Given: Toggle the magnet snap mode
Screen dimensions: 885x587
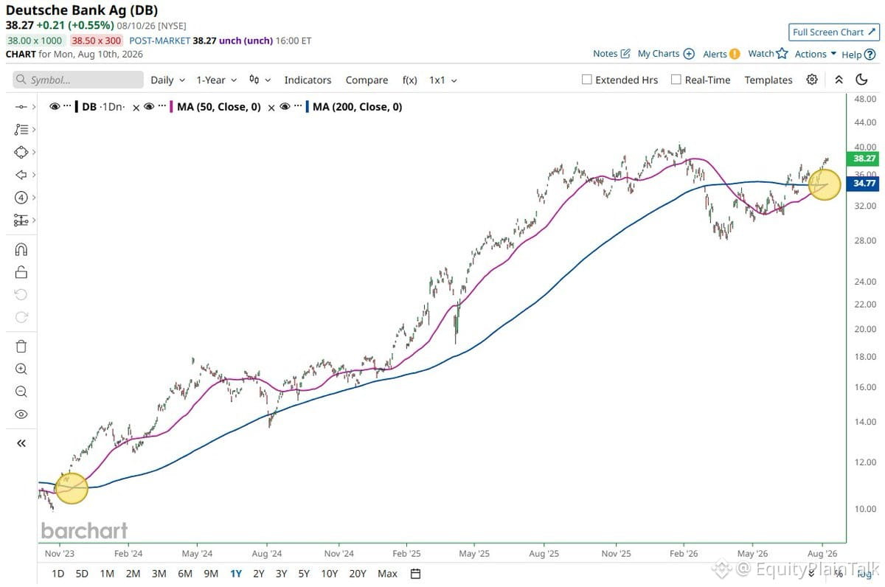Looking at the screenshot, I should click(x=21, y=249).
